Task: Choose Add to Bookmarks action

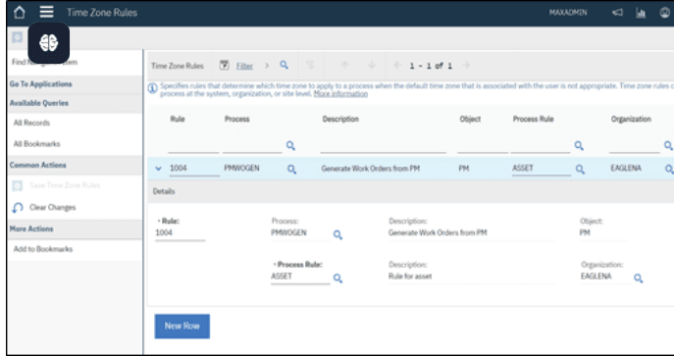Action: click(43, 249)
